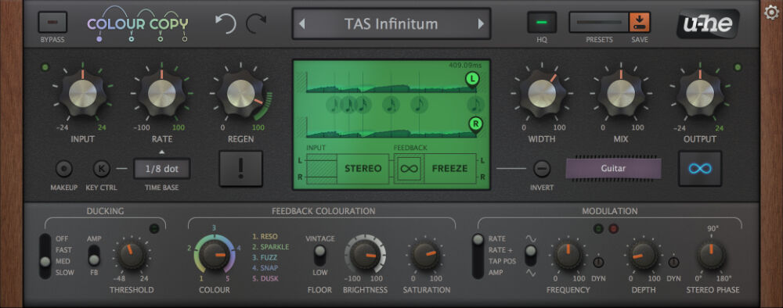Screen dimensions: 783x308
Task: Click the exclamation mark panic button
Action: coord(240,168)
